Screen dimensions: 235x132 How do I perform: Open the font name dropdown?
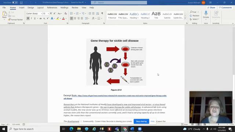coord(41,14)
